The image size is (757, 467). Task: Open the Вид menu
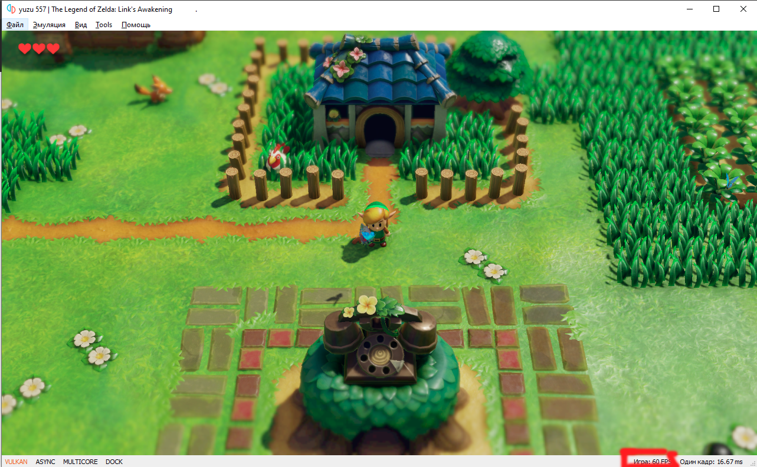81,25
